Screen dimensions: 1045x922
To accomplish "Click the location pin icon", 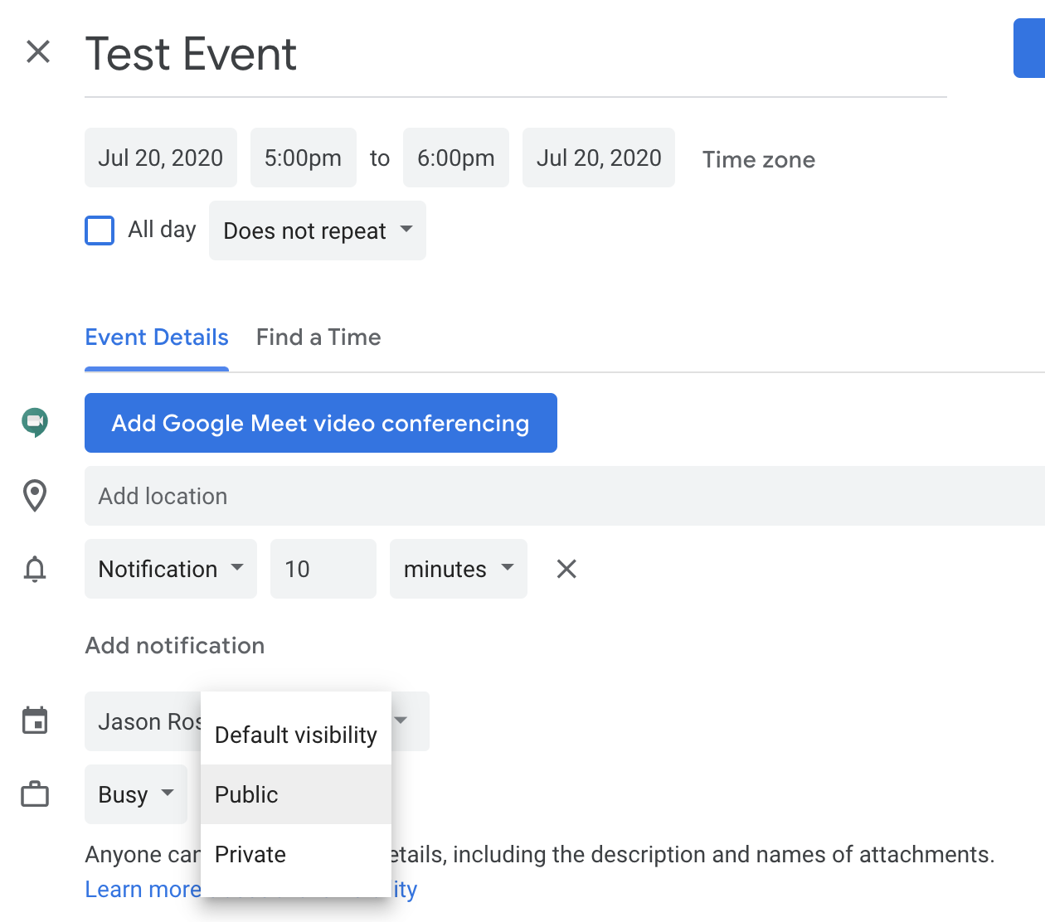I will click(x=35, y=496).
